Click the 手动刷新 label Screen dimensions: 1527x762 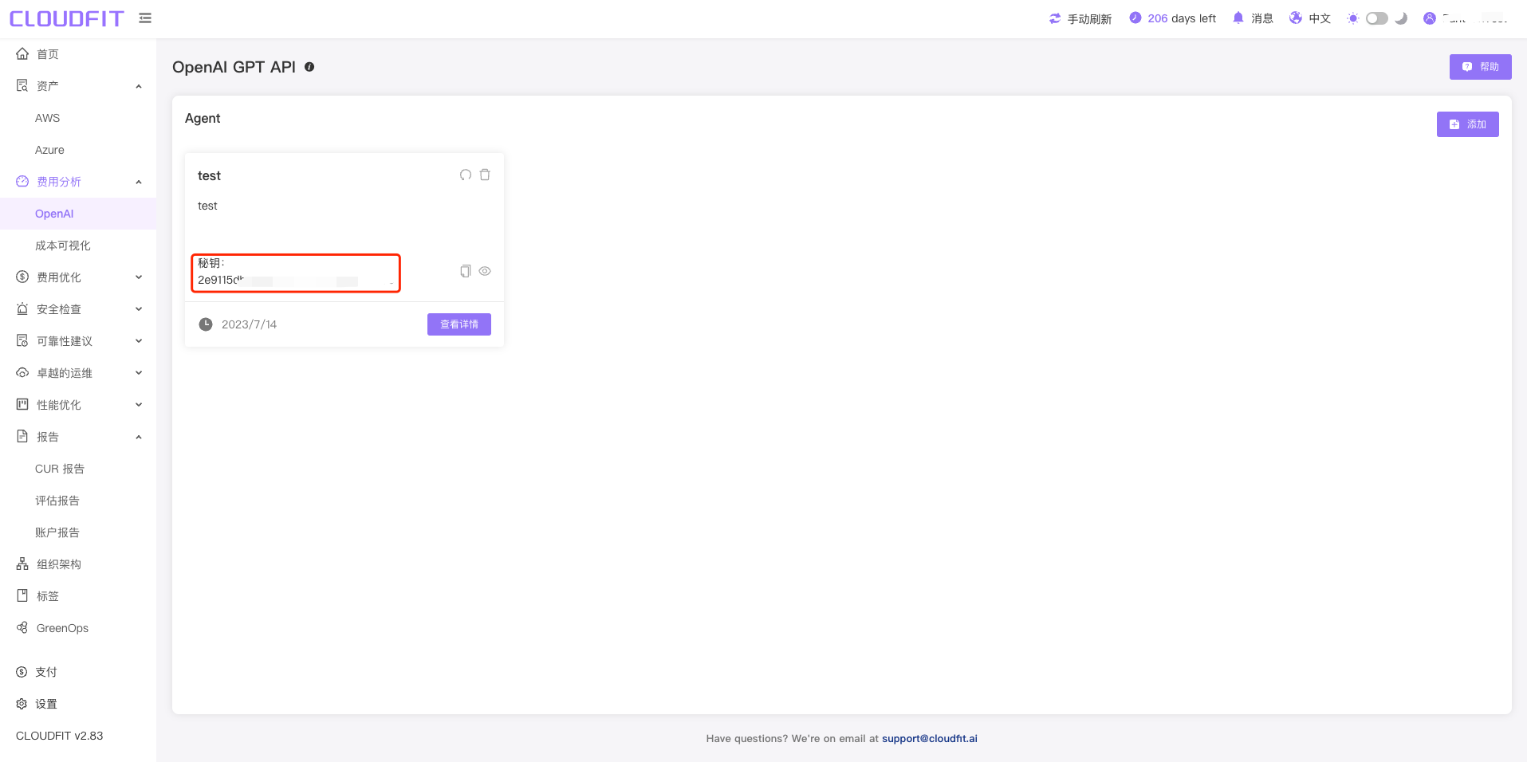(1089, 18)
